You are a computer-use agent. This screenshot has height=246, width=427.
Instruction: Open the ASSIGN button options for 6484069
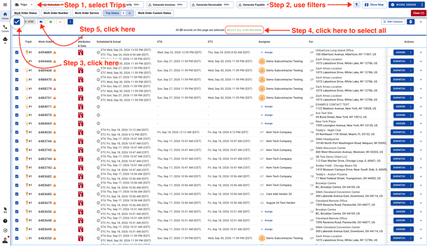point(410,124)
